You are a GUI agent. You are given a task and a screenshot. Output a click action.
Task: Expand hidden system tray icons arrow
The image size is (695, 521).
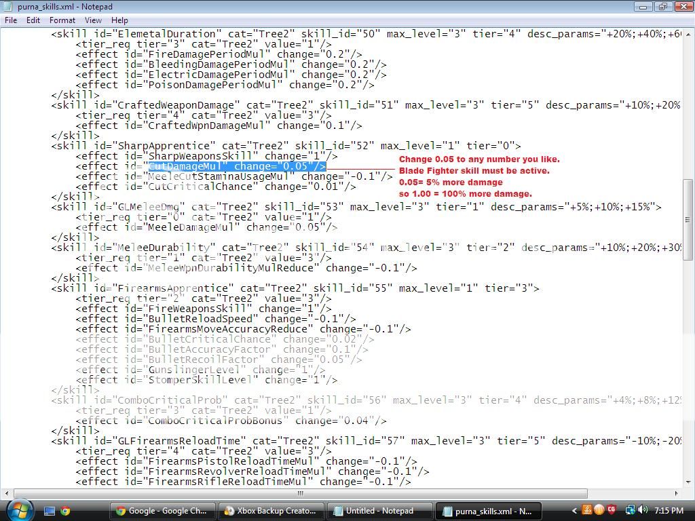575,510
